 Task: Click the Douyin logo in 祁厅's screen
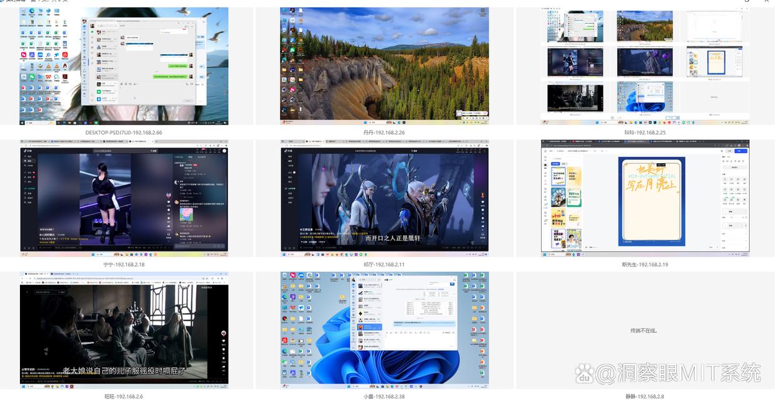pyautogui.click(x=288, y=151)
